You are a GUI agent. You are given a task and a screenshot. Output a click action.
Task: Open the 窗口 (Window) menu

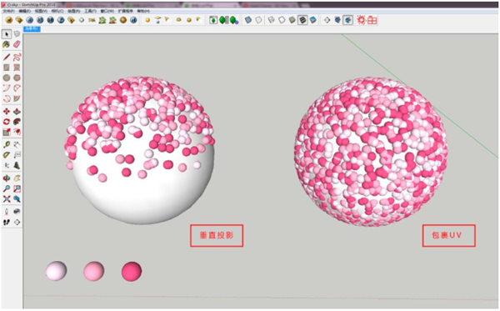[x=107, y=11]
